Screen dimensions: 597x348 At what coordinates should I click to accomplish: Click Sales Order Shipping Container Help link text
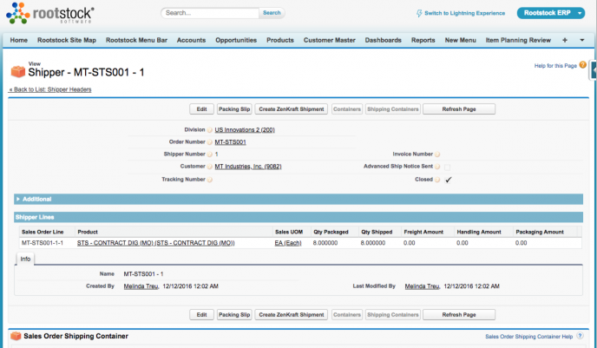(x=528, y=337)
